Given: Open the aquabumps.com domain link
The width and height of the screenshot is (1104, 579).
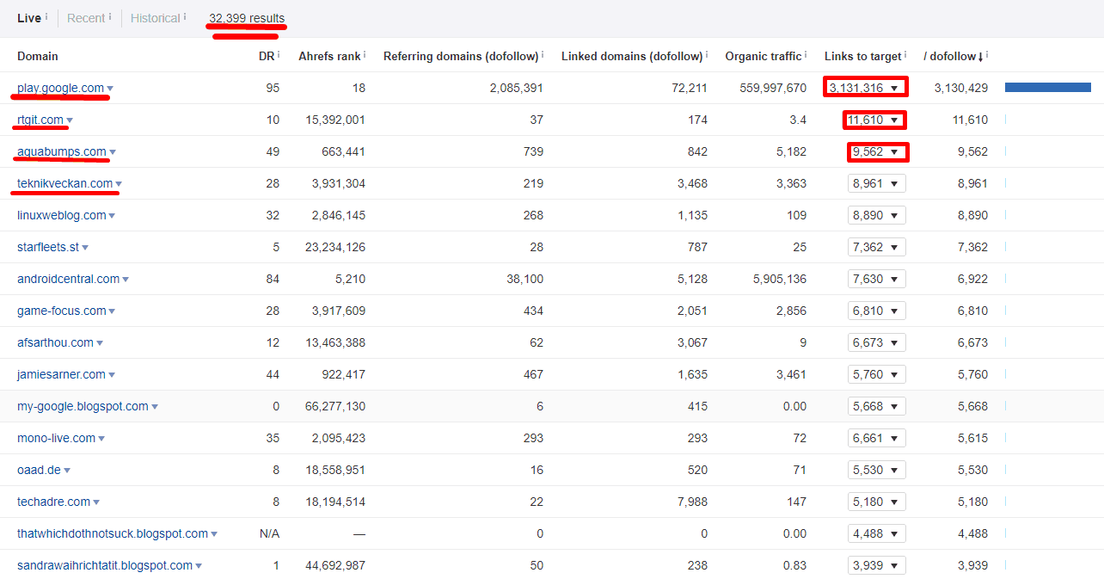Looking at the screenshot, I should (x=62, y=151).
